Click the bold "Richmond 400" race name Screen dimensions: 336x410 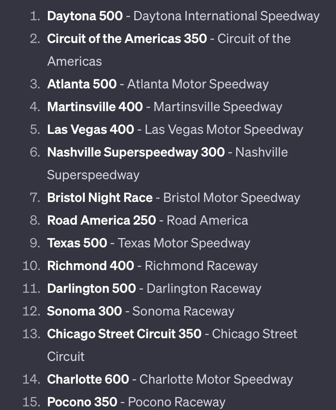(90, 266)
